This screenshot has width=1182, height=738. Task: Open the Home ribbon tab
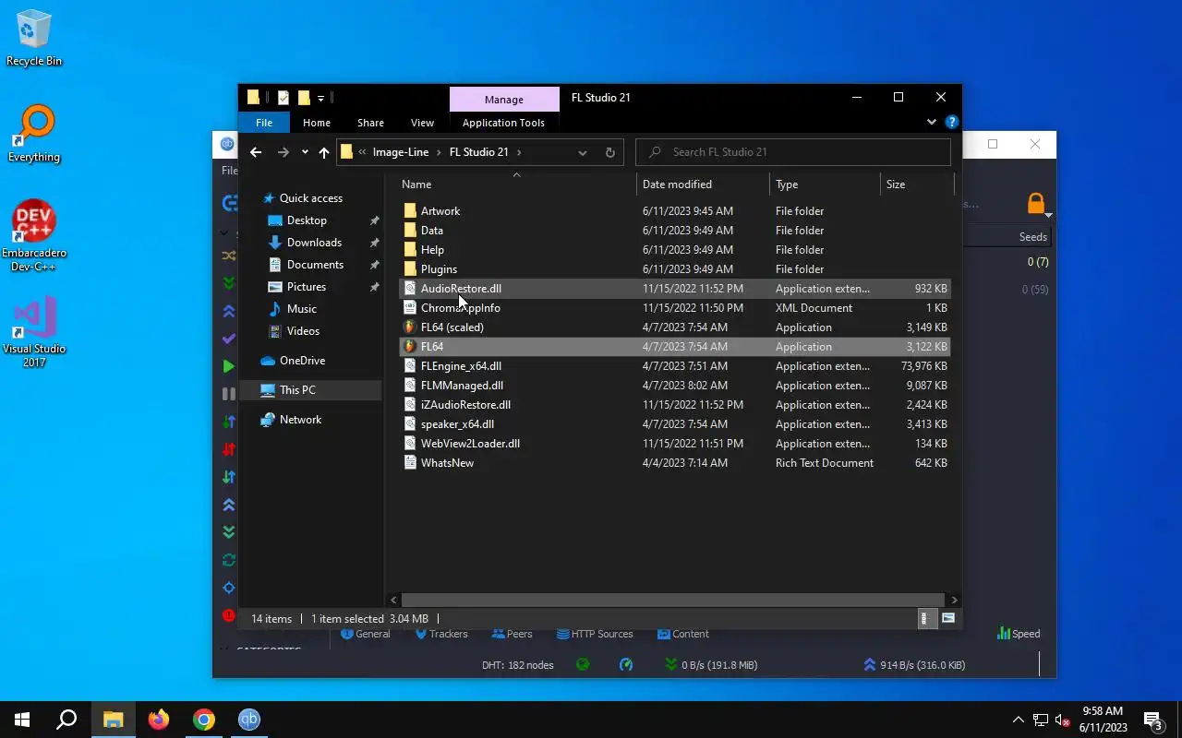(x=317, y=123)
